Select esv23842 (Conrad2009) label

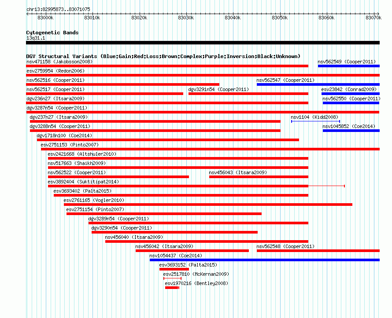coord(349,89)
